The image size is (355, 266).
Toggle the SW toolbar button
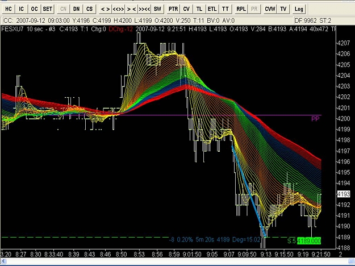(x=157, y=9)
